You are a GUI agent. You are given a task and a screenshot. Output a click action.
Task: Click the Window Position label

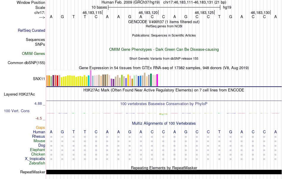click(x=31, y=2)
